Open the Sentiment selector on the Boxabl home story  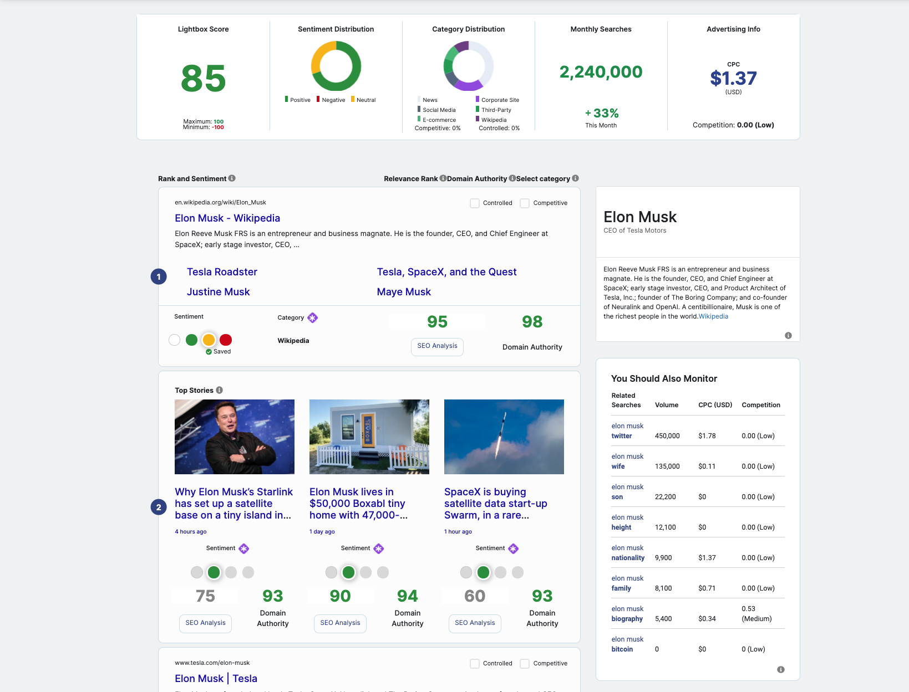pyautogui.click(x=379, y=549)
